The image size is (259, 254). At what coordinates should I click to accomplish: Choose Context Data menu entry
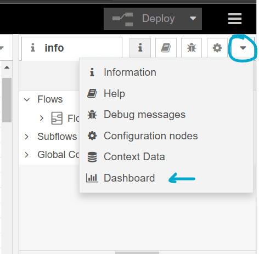[166, 157]
